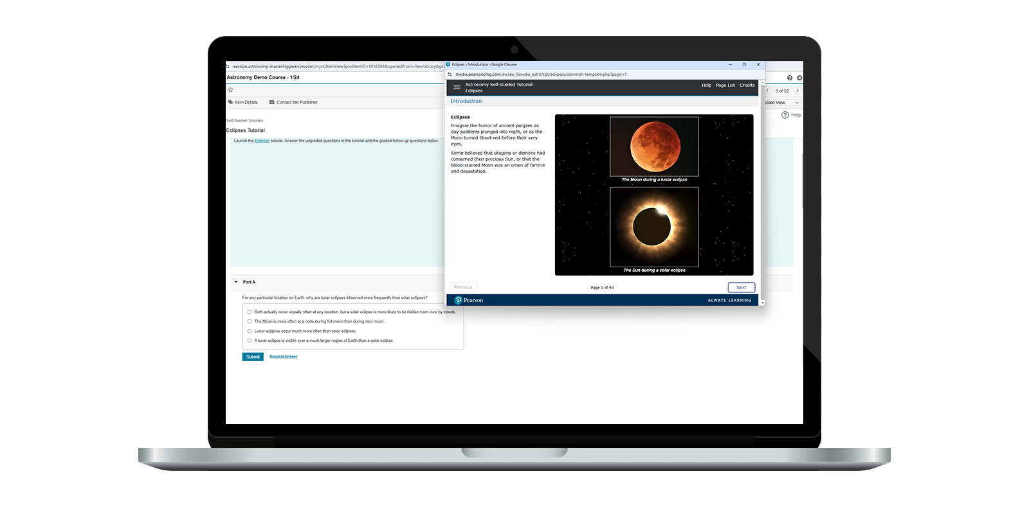Go to next item arrow beside 5 of 22
This screenshot has height=514, width=1029.
click(797, 91)
